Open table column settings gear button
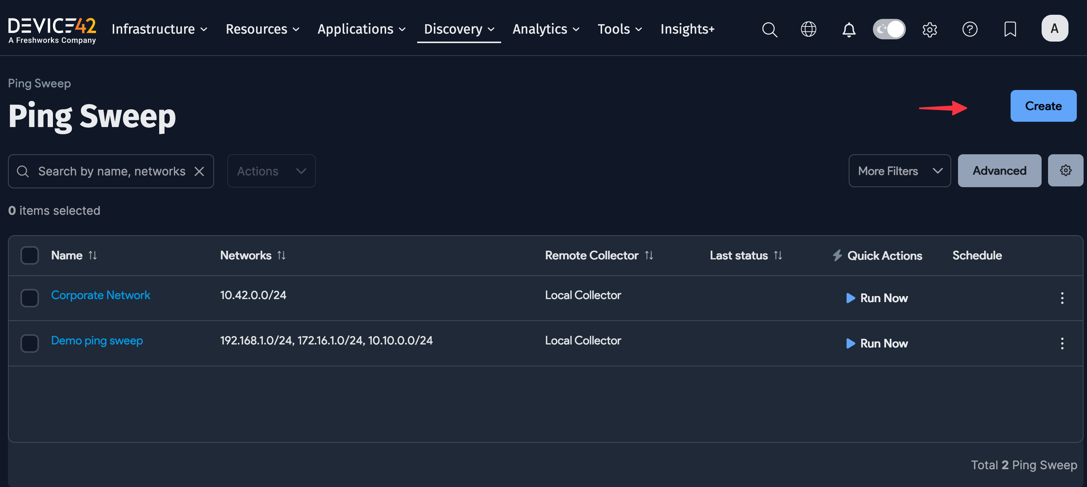 1065,171
